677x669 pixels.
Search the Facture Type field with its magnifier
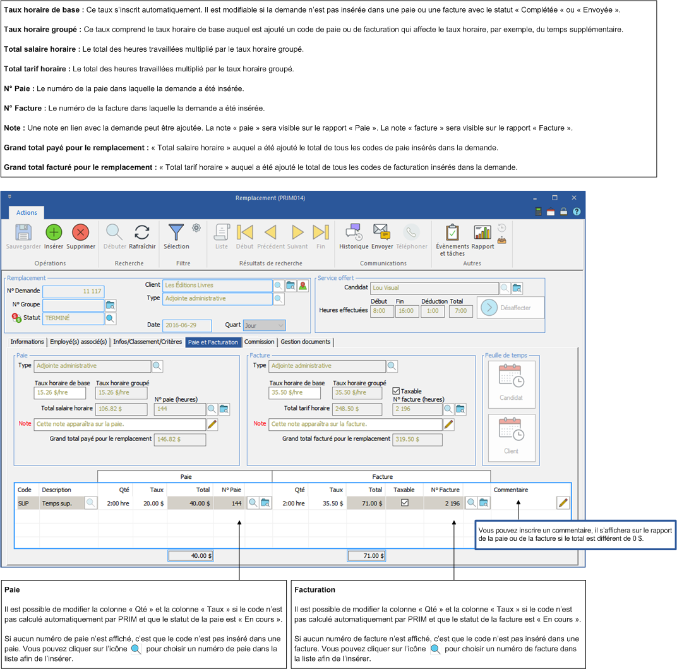coord(392,366)
